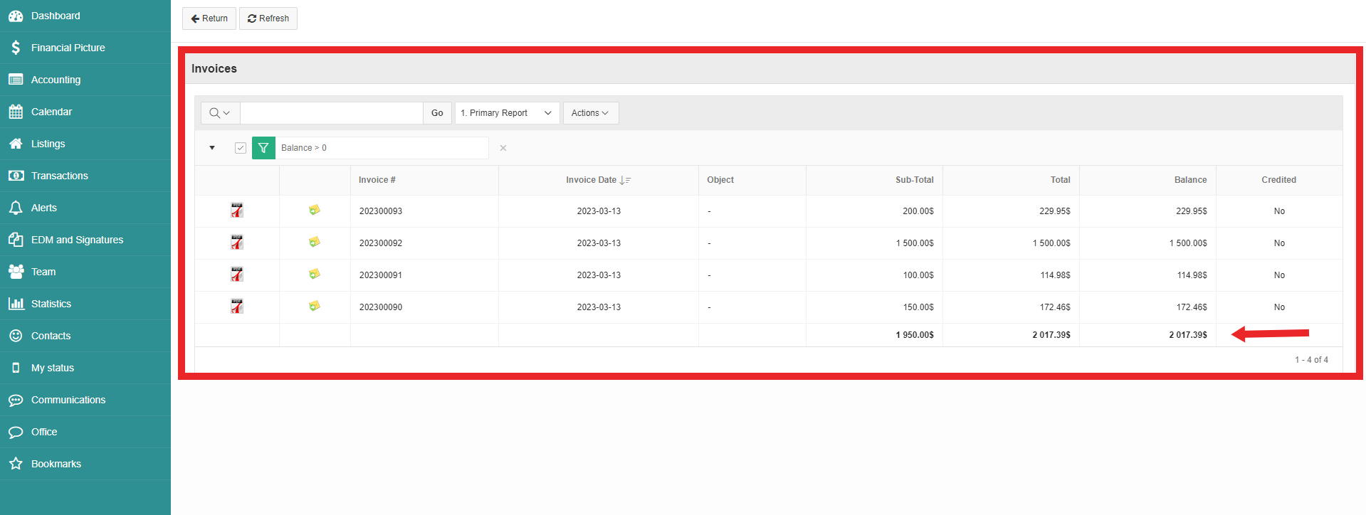The width and height of the screenshot is (1366, 515).
Task: Disable the Balance > 0 filter checkbox
Action: [241, 148]
